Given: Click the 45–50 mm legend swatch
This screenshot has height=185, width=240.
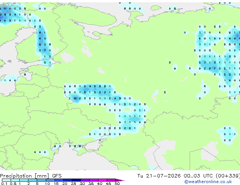Looking at the screenshot, I should coord(111,180).
